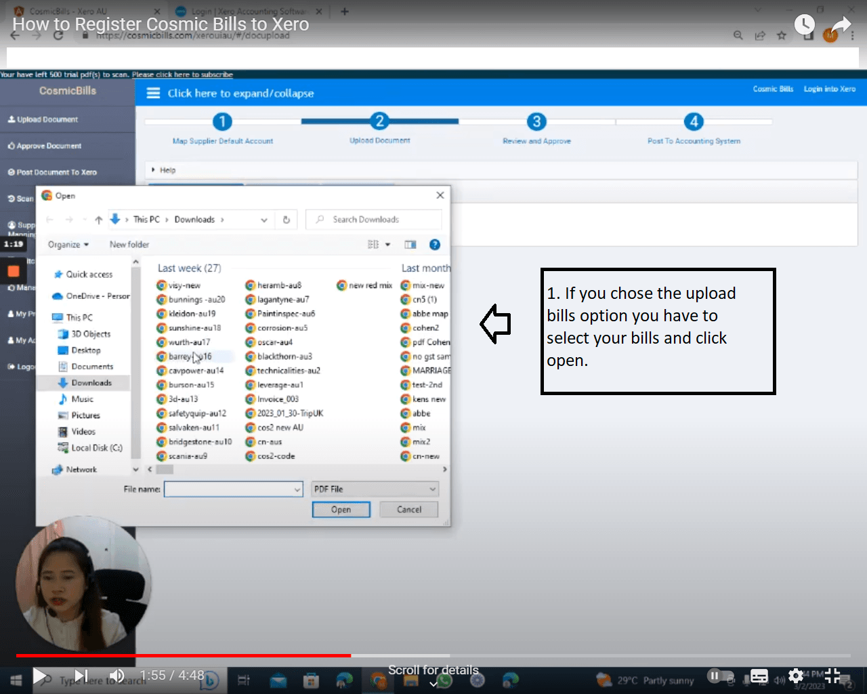Open Post Document To Xero sidebar item
This screenshot has height=694, width=867.
(52, 172)
